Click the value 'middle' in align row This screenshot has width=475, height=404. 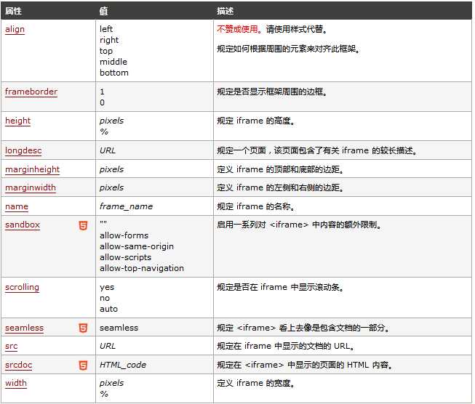pyautogui.click(x=113, y=62)
